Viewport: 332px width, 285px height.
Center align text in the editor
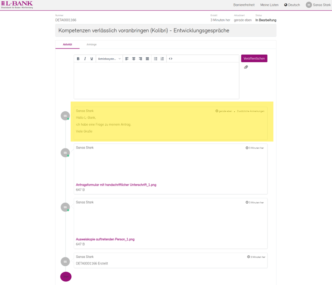[134, 59]
